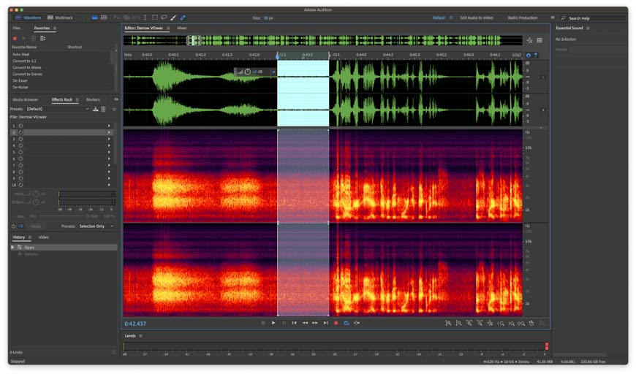Image resolution: width=636 pixels, height=374 pixels.
Task: Toggle Loop Playback in transport controls
Action: click(x=347, y=323)
